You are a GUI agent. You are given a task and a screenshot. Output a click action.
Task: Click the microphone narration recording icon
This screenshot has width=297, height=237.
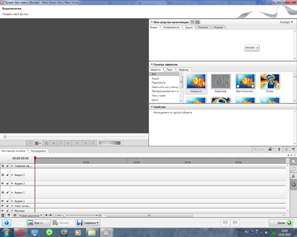click(x=279, y=149)
